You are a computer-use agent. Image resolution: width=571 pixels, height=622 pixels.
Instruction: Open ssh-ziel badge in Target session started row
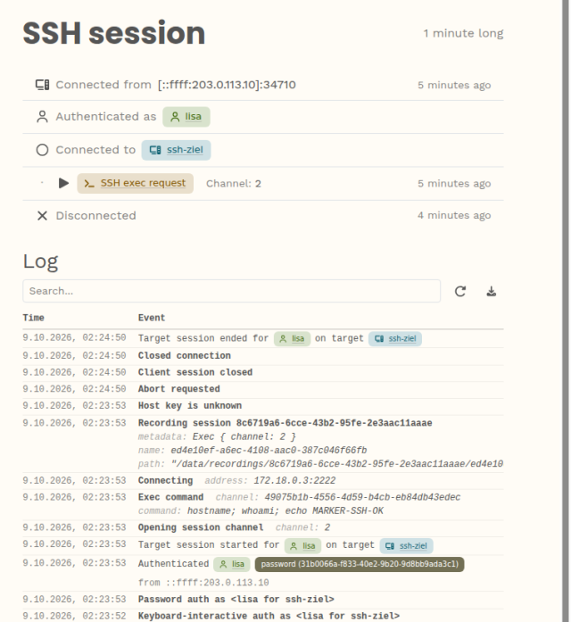pos(407,546)
